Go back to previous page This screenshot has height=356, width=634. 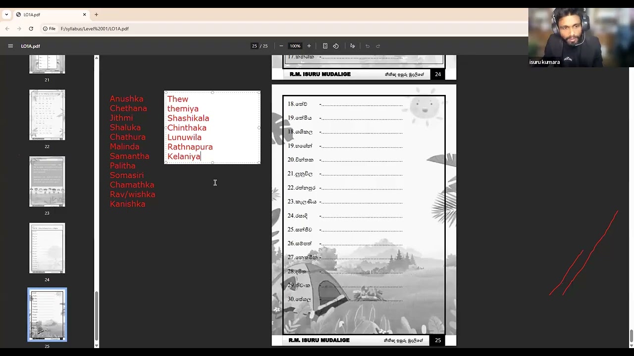[x=7, y=29]
